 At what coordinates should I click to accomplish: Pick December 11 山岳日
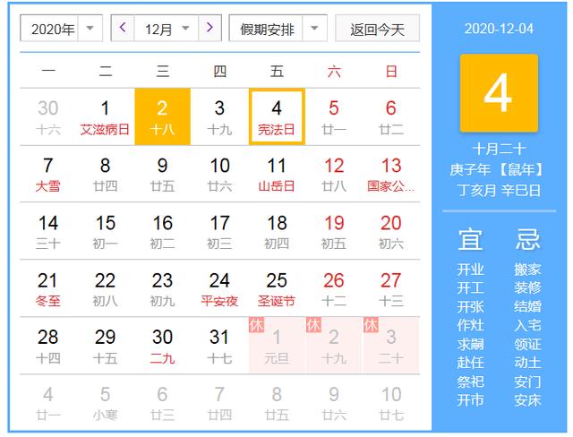pos(277,174)
